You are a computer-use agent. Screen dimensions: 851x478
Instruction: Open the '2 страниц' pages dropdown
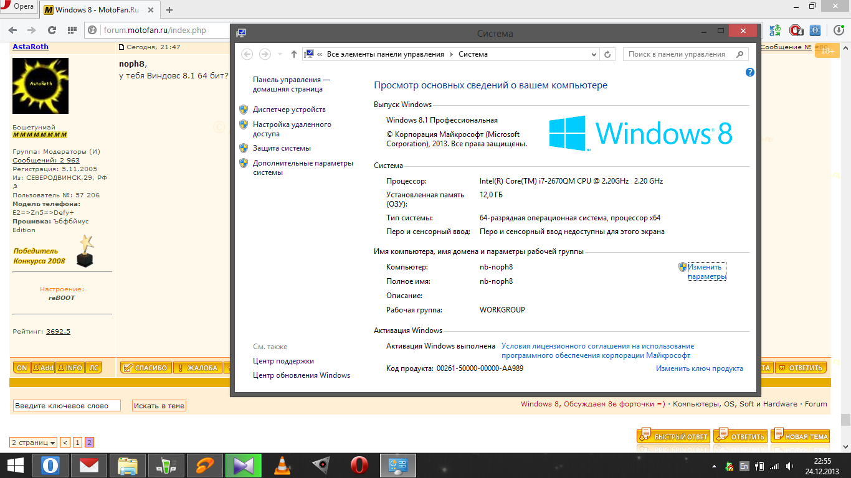click(33, 443)
